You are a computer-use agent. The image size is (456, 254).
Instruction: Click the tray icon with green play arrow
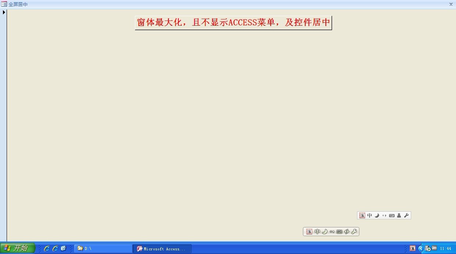pyautogui.click(x=428, y=249)
